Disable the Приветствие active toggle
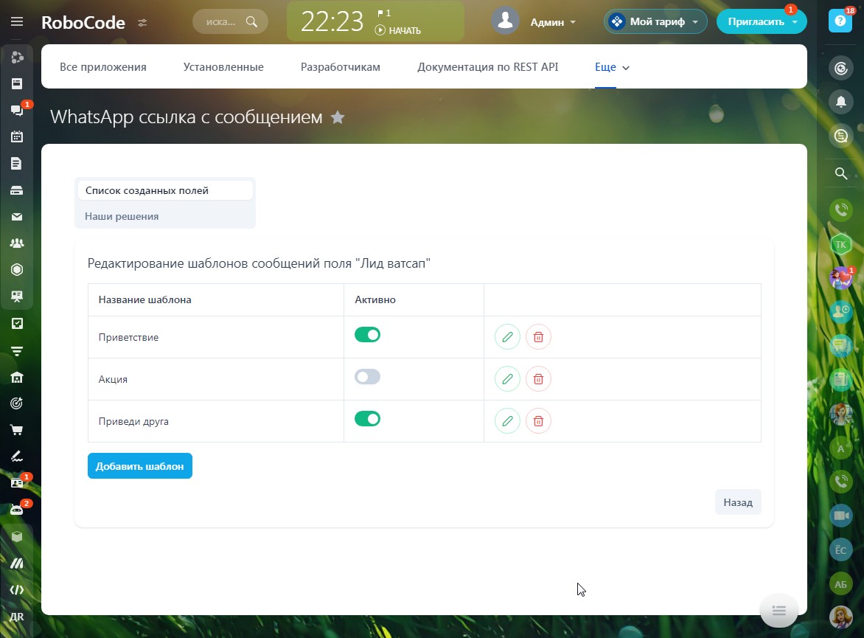This screenshot has width=864, height=638. [x=368, y=335]
